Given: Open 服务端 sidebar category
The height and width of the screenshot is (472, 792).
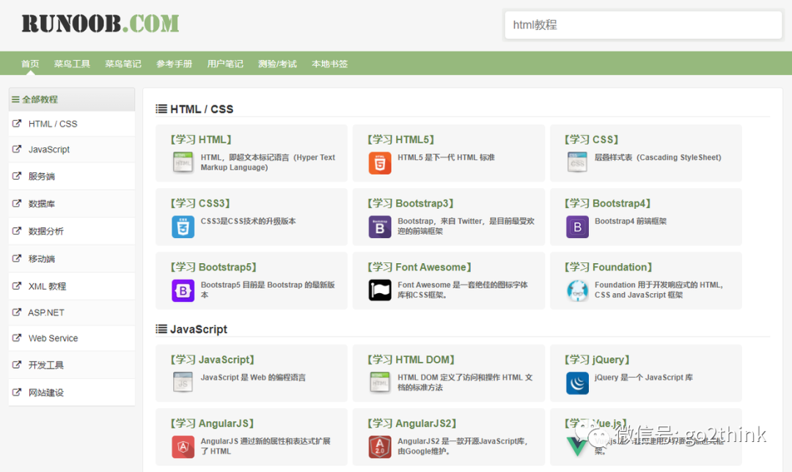Looking at the screenshot, I should pos(41,176).
